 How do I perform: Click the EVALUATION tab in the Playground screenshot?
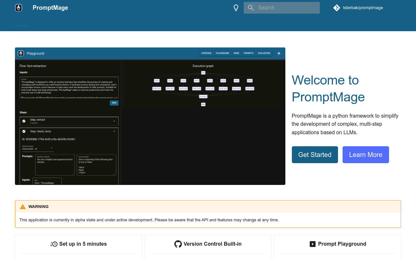(264, 53)
